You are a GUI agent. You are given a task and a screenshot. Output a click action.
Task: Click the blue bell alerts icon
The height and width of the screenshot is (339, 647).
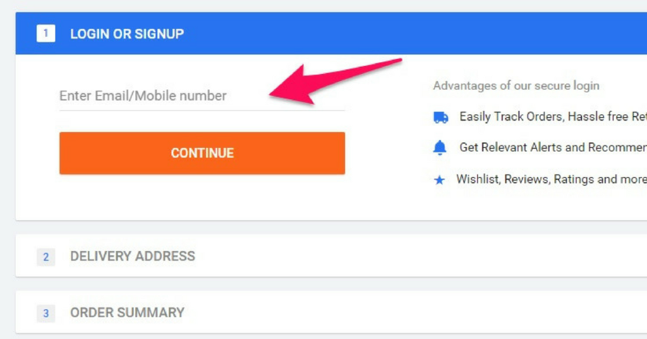(x=440, y=147)
